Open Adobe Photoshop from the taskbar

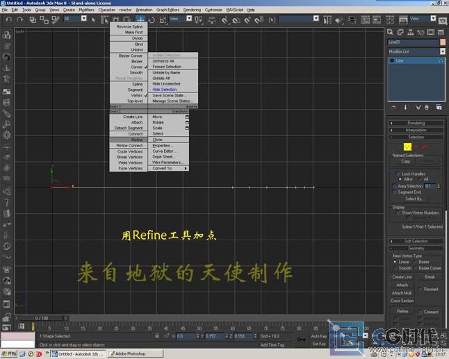[x=136, y=354]
